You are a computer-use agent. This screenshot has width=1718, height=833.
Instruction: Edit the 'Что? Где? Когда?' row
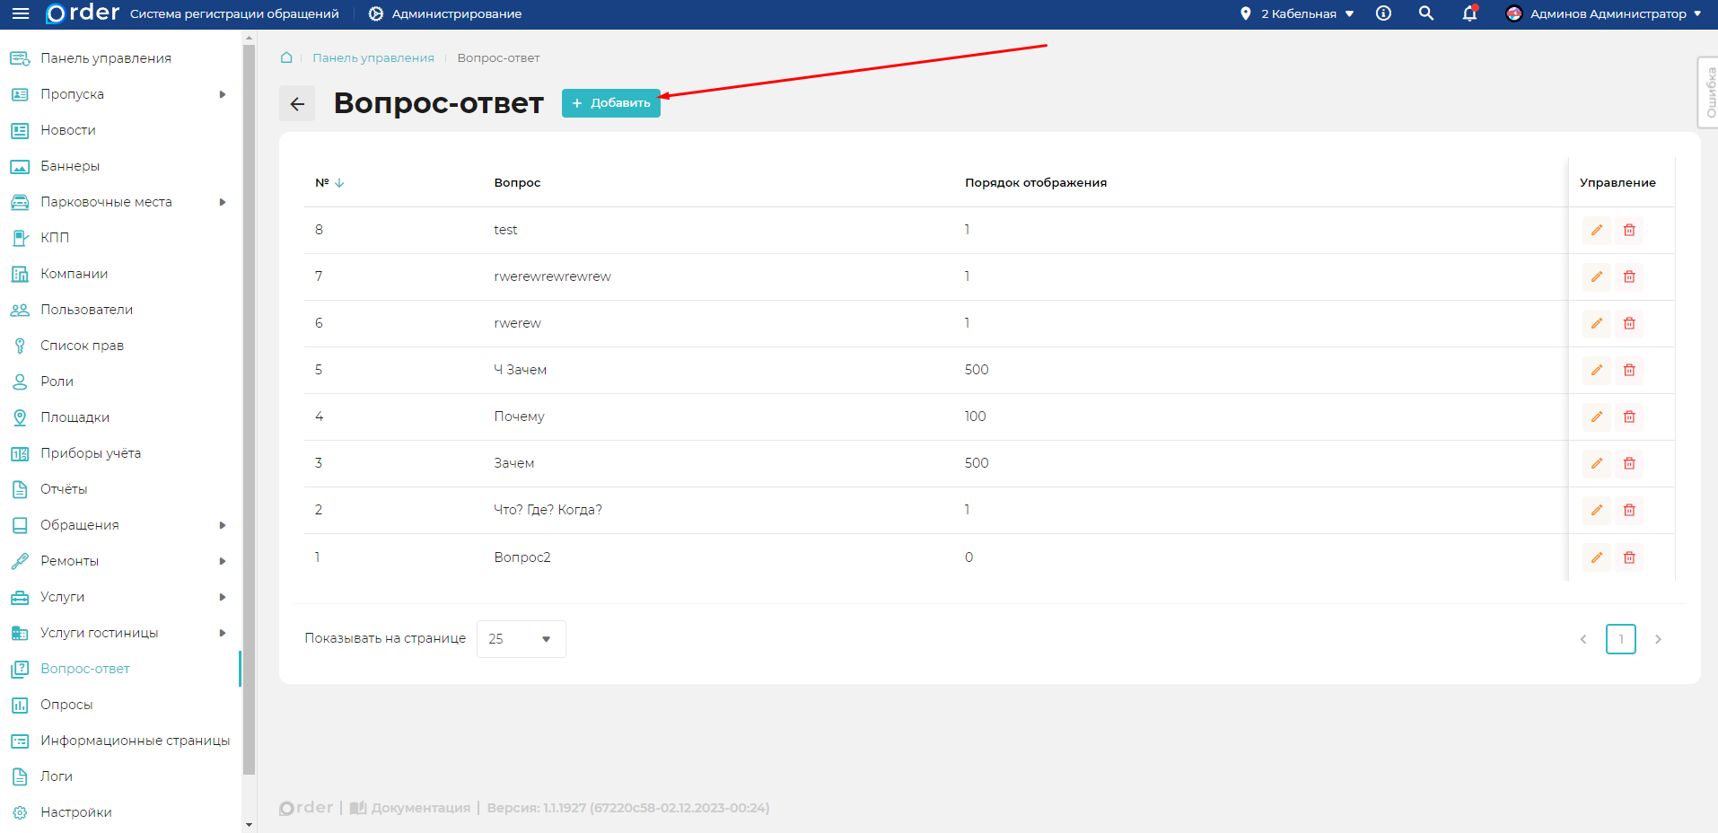pos(1596,511)
